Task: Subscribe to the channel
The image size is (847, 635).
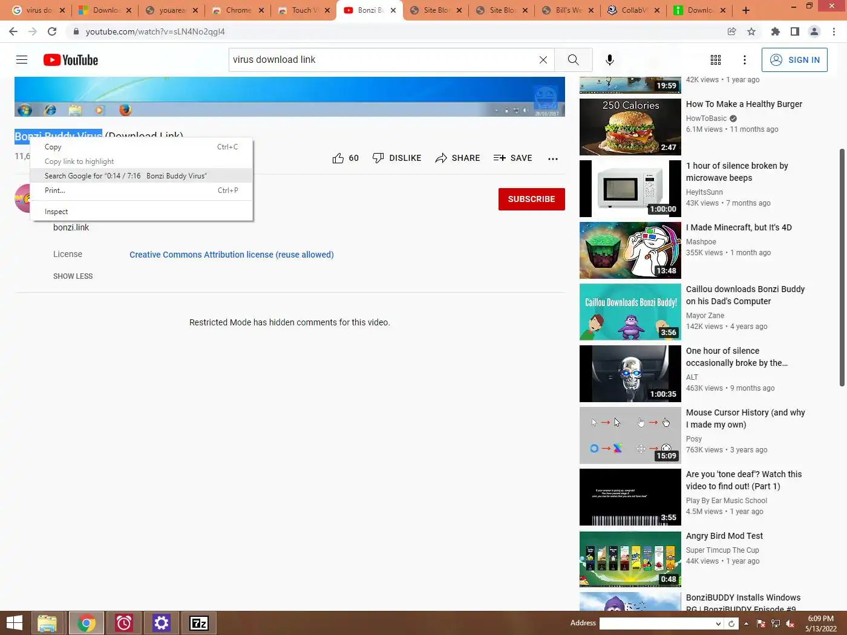Action: click(531, 199)
